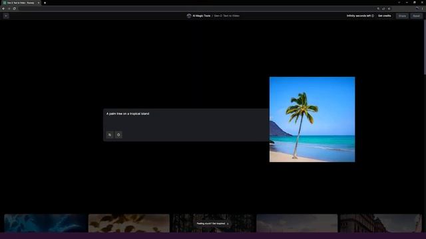Viewport: 426px width, 239px height.
Task: Close the Gen-2 Text to Video tab
Action: (39, 3)
